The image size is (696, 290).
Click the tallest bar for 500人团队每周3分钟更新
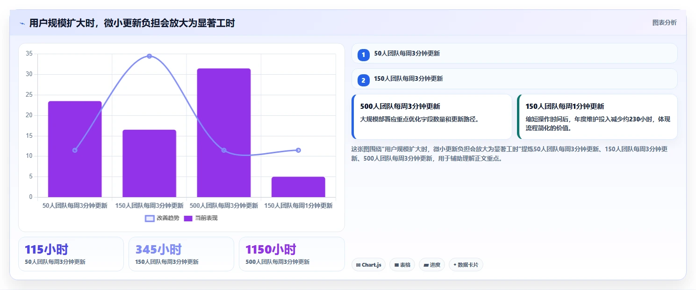point(224,133)
